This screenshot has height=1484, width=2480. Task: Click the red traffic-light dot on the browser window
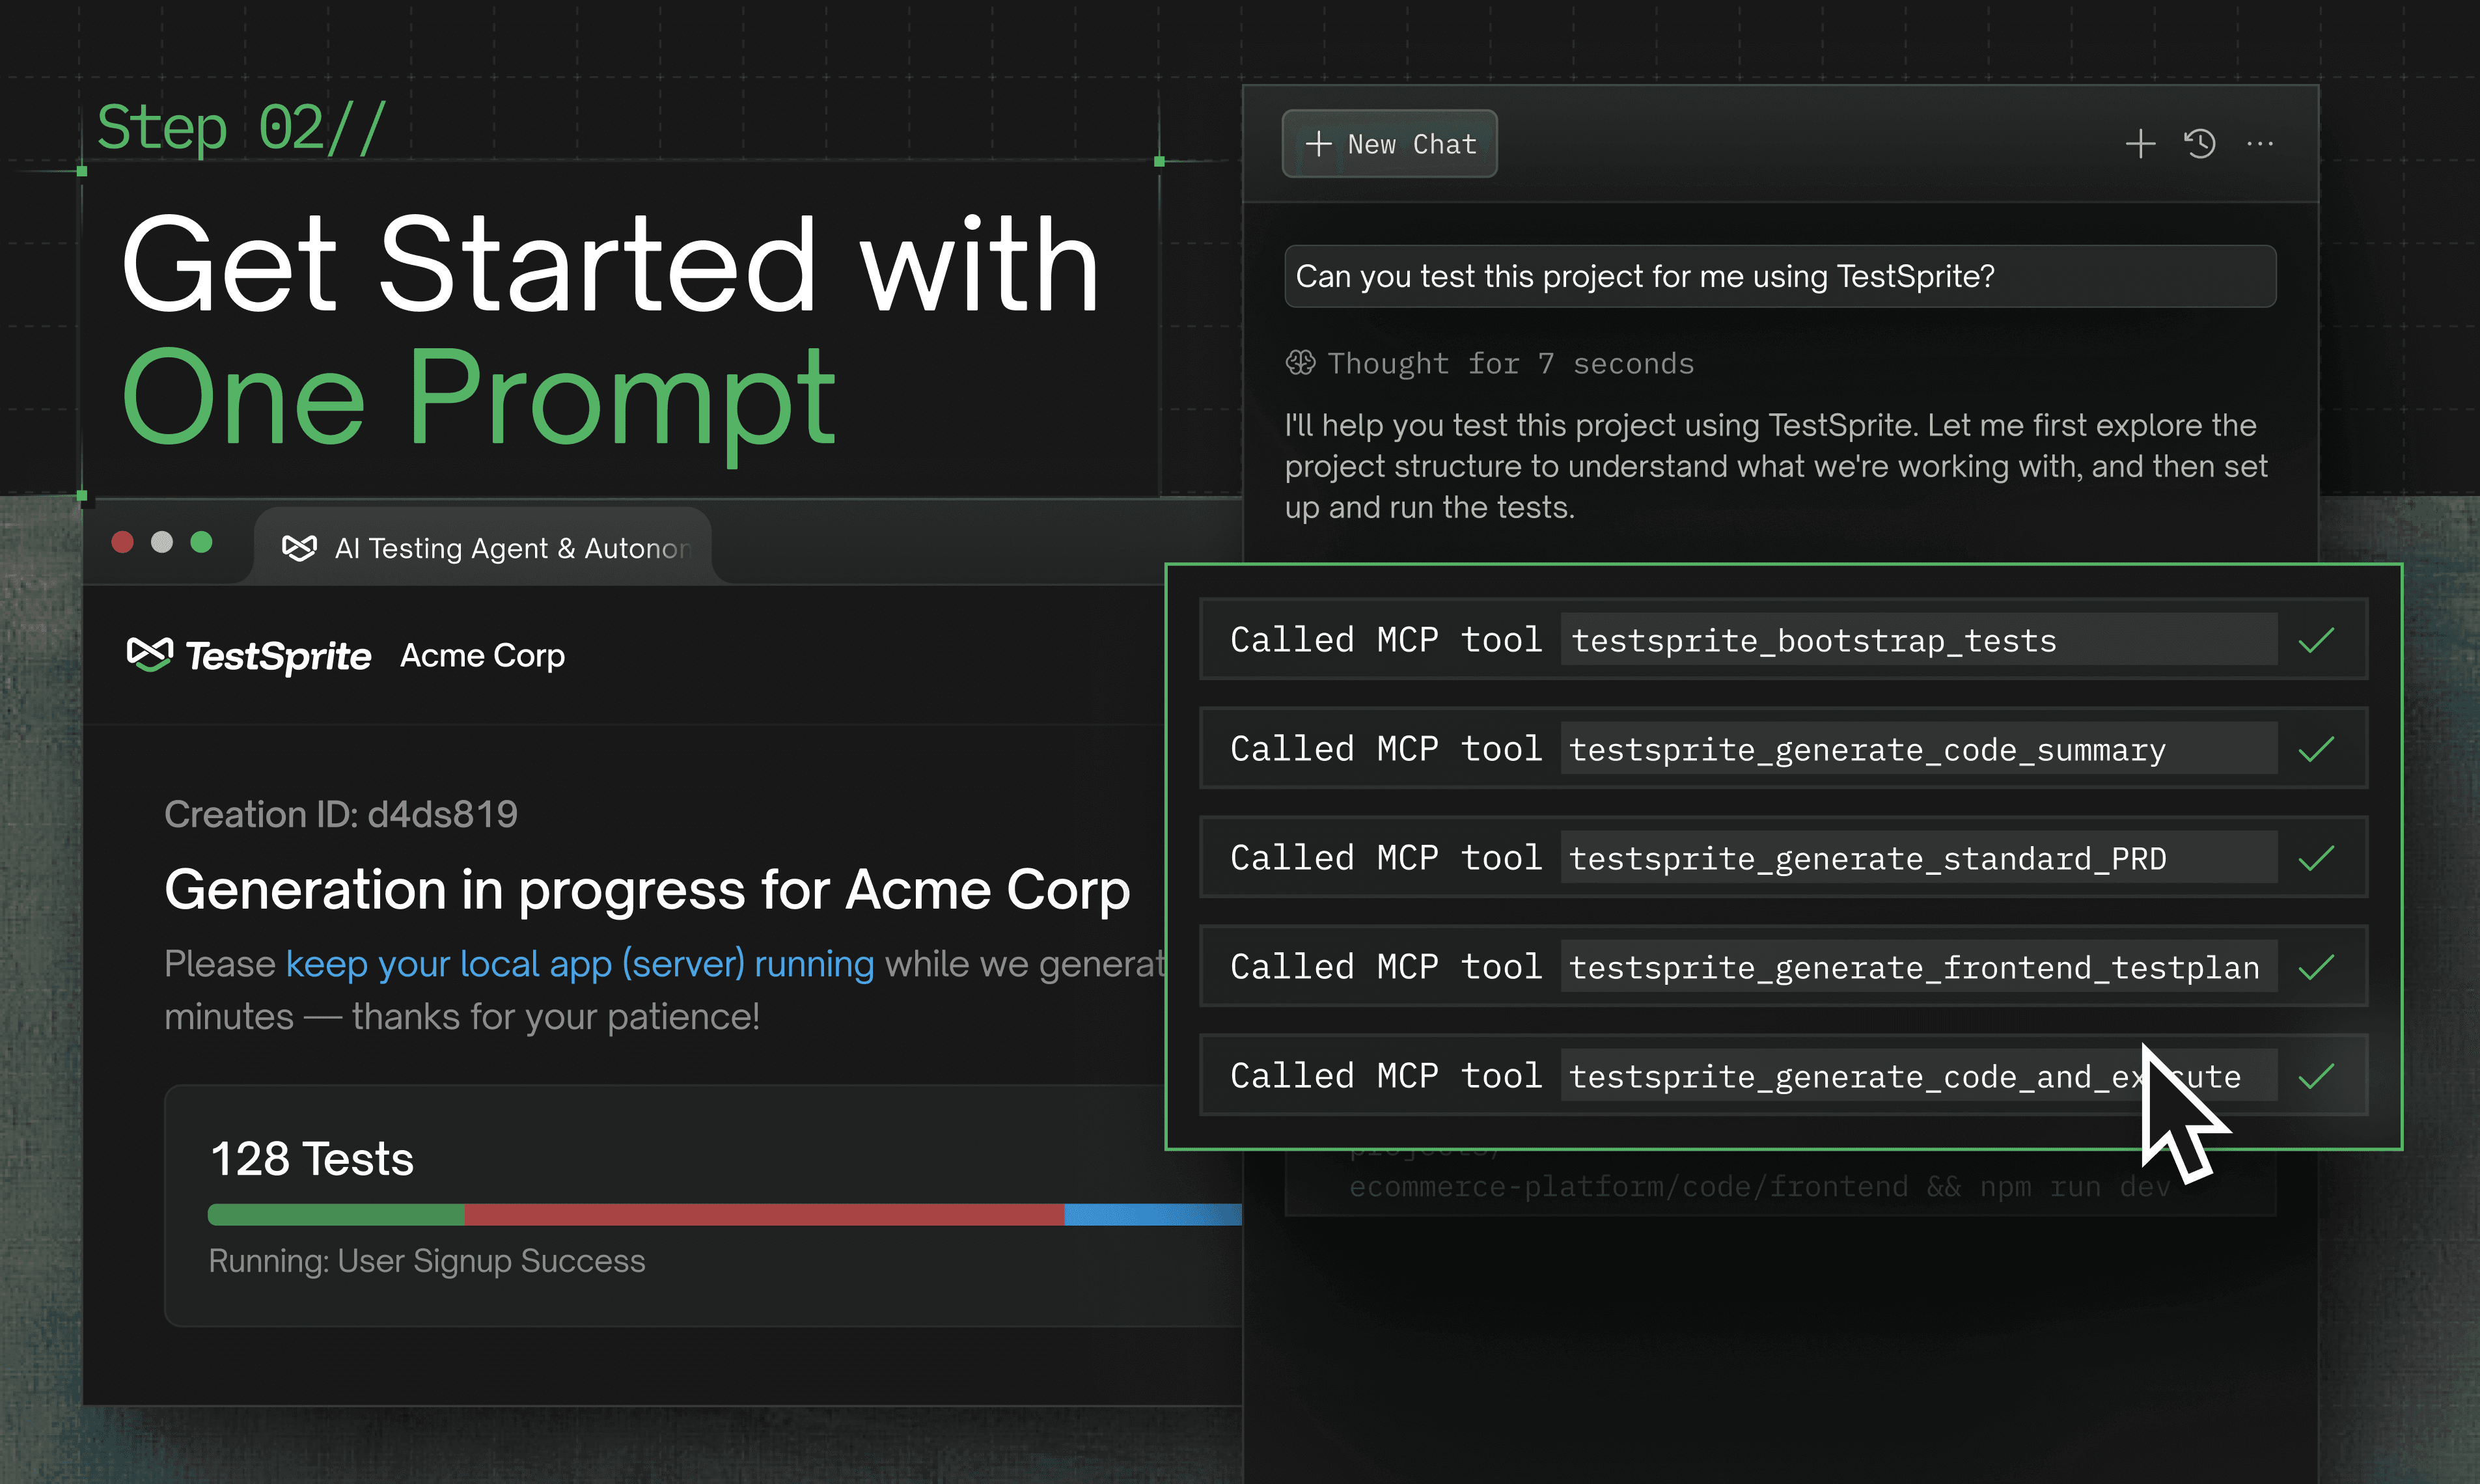pyautogui.click(x=122, y=542)
